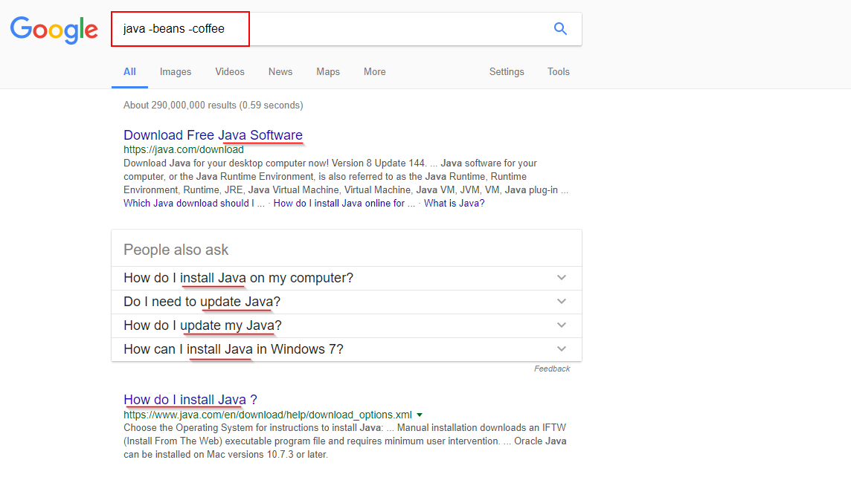
Task: Expand 'Do I need to update Java?' chevron
Action: click(x=561, y=302)
